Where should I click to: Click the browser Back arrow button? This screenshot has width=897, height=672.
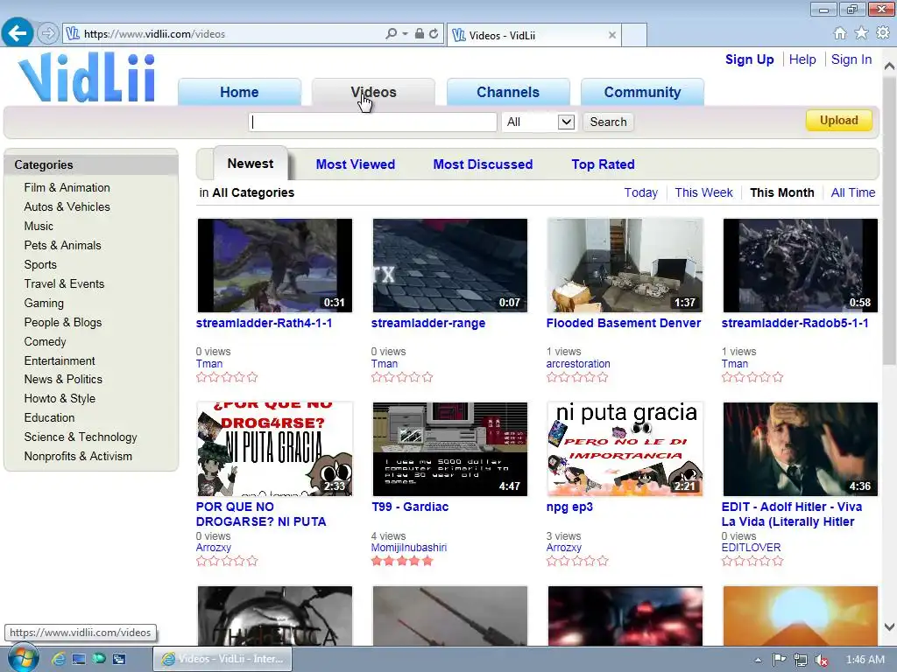[x=18, y=33]
